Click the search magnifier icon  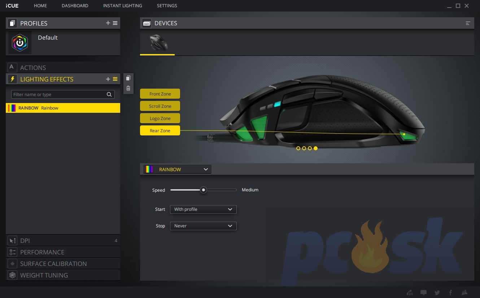pos(109,94)
